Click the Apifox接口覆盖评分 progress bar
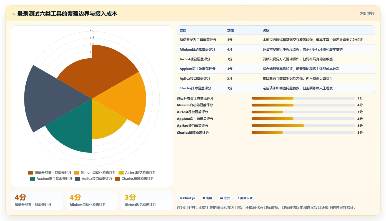386x221 pixels. tap(303, 126)
